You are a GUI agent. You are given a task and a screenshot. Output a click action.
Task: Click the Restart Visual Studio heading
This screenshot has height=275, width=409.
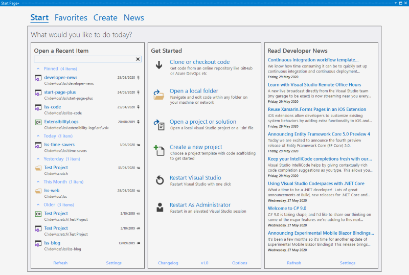point(195,178)
